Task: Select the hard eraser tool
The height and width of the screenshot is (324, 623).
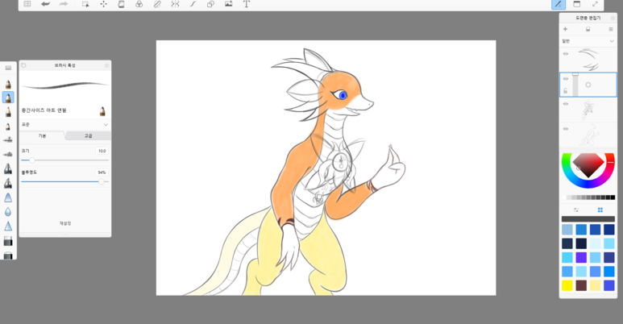Action: point(8,241)
